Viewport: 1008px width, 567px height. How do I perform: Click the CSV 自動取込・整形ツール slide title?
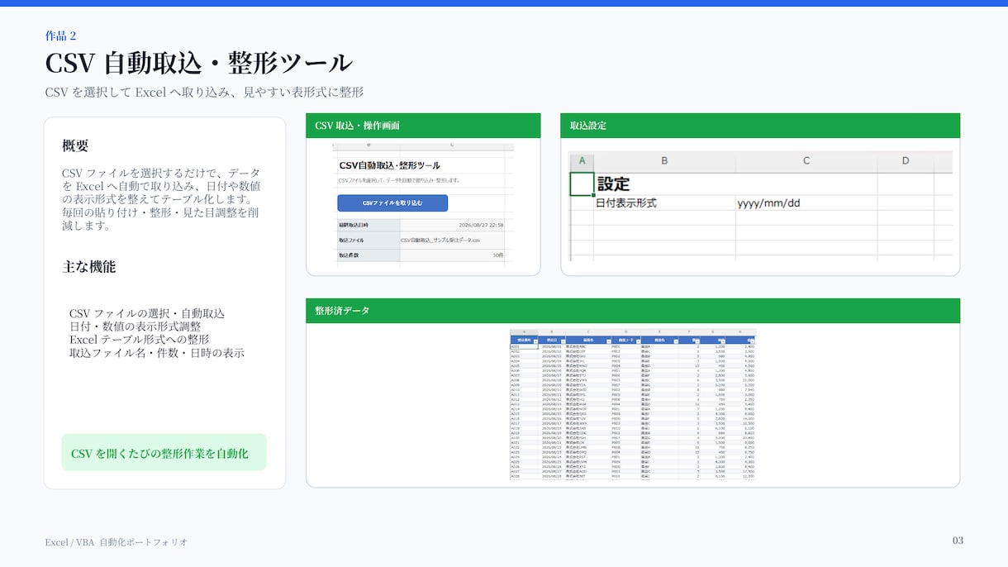tap(199, 63)
